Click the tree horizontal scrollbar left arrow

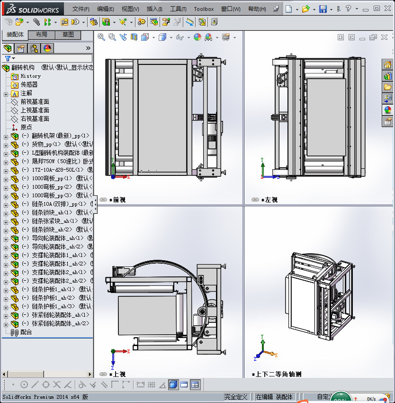point(4,374)
